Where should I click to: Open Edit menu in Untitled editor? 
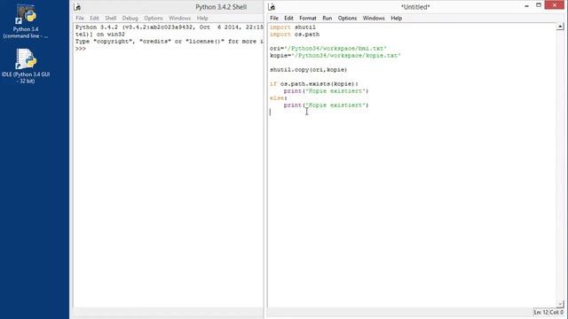coord(288,18)
